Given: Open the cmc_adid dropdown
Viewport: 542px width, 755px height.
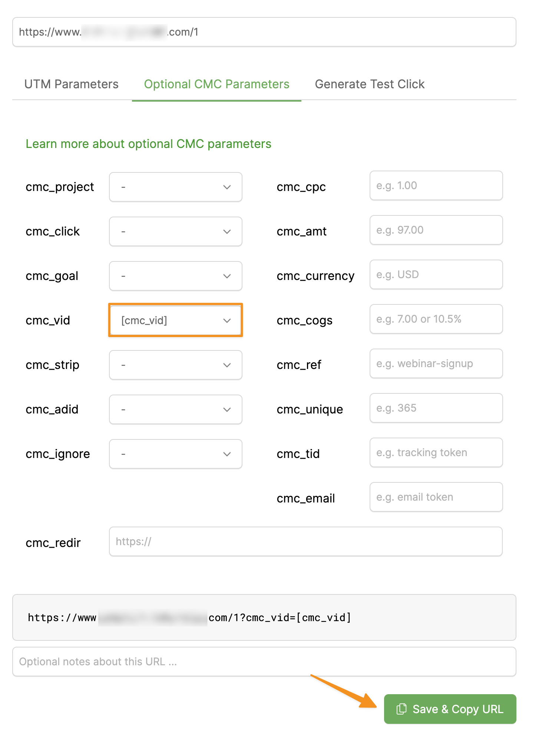Looking at the screenshot, I should click(x=175, y=409).
